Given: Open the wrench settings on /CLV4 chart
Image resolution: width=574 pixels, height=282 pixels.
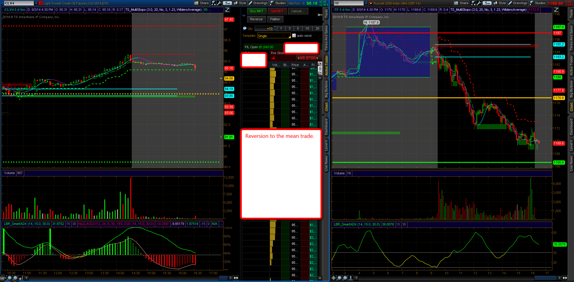Looking at the screenshot, I should click(219, 3).
